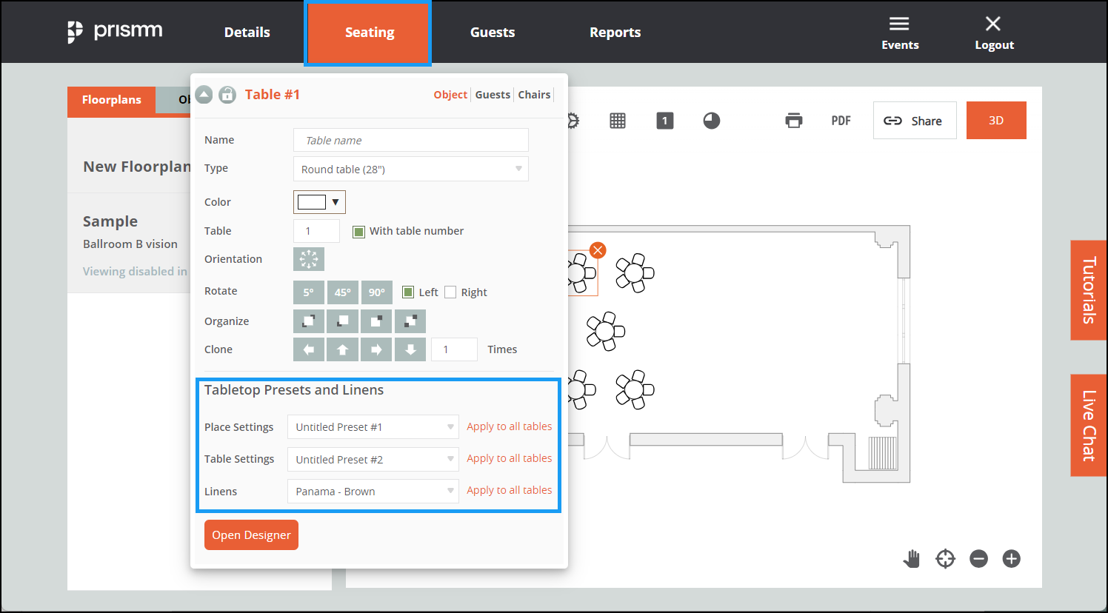Expand Table Settings dropdown 'Untitled Preset #2'
Viewport: 1108px width, 613px height.
[x=373, y=460]
